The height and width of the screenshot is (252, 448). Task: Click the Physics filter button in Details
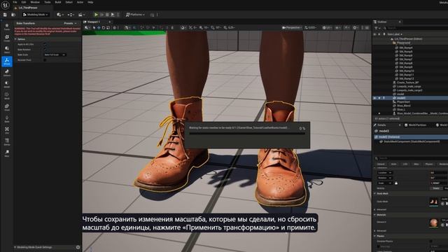click(429, 164)
